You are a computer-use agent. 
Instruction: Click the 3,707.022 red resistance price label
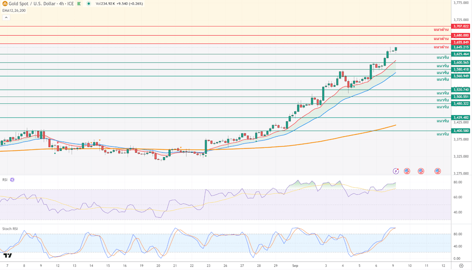(x=461, y=27)
